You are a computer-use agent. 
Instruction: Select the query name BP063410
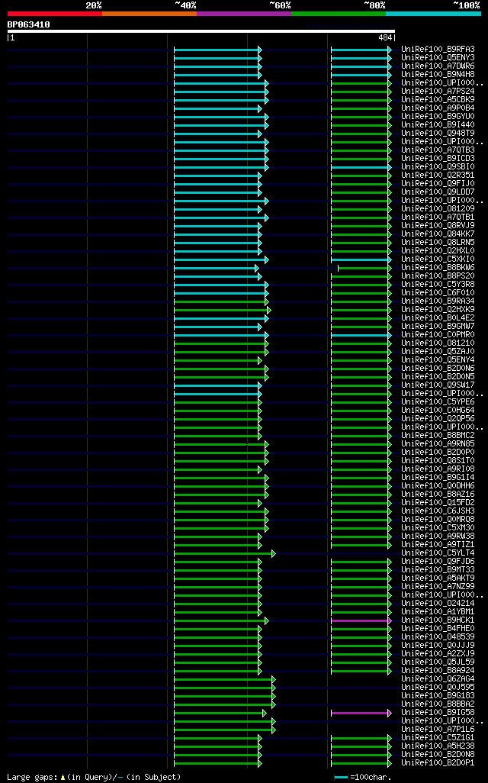pyautogui.click(x=28, y=24)
